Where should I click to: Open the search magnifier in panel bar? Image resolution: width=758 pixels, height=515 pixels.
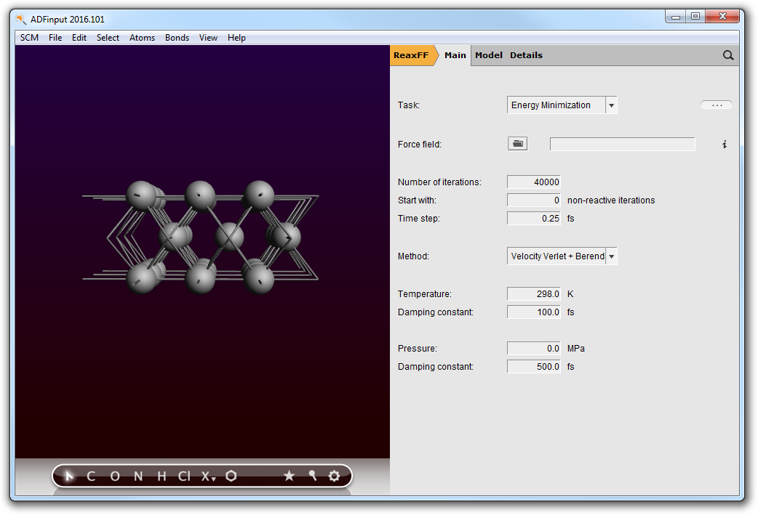[728, 55]
